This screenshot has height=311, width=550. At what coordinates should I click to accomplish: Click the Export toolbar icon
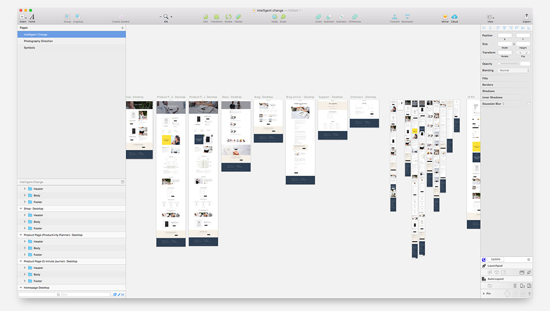(x=527, y=16)
